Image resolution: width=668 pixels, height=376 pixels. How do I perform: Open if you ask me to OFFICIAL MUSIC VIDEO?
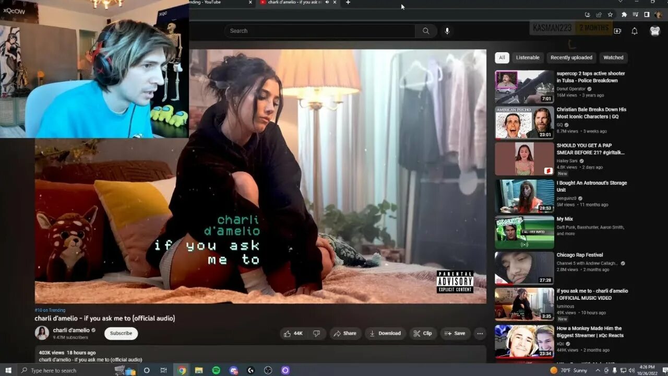pyautogui.click(x=524, y=304)
